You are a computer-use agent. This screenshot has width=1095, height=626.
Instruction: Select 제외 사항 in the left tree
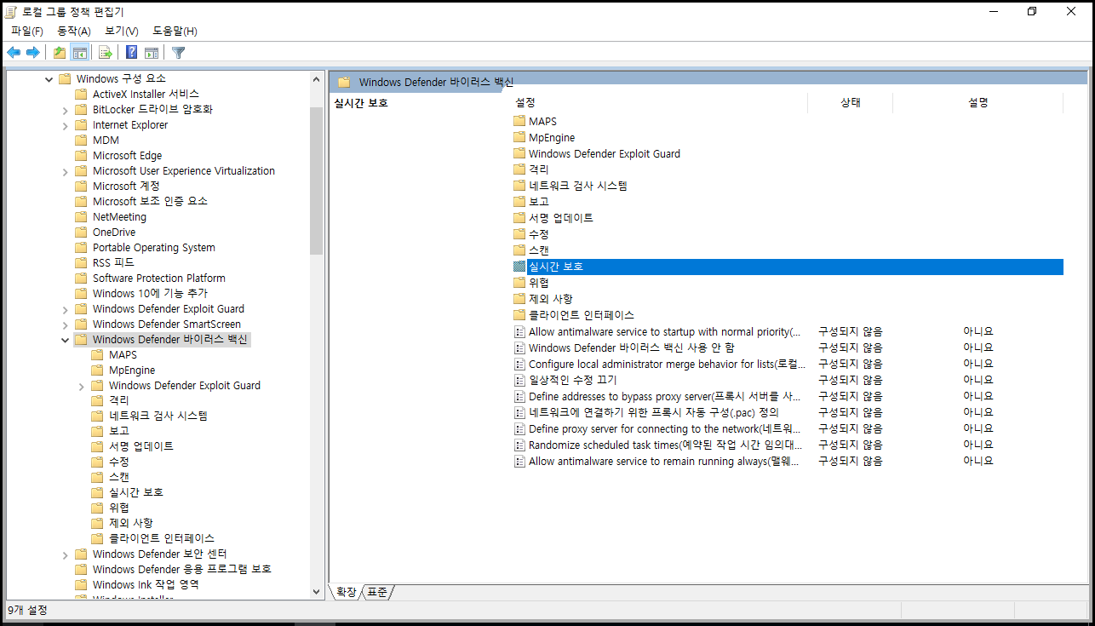coord(131,523)
